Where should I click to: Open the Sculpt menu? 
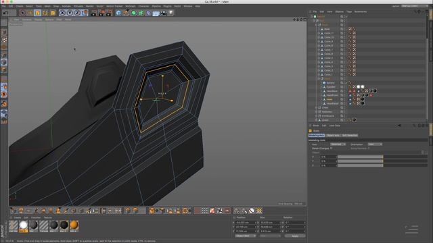pos(100,6)
